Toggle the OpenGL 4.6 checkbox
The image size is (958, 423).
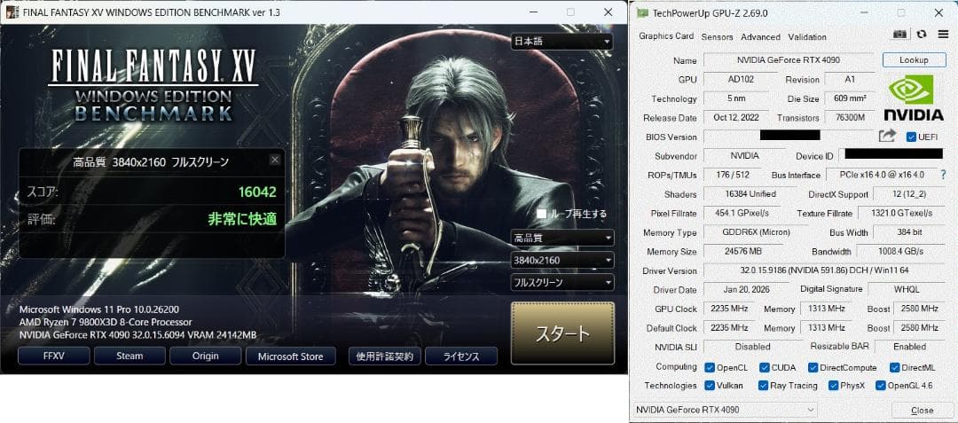point(881,385)
